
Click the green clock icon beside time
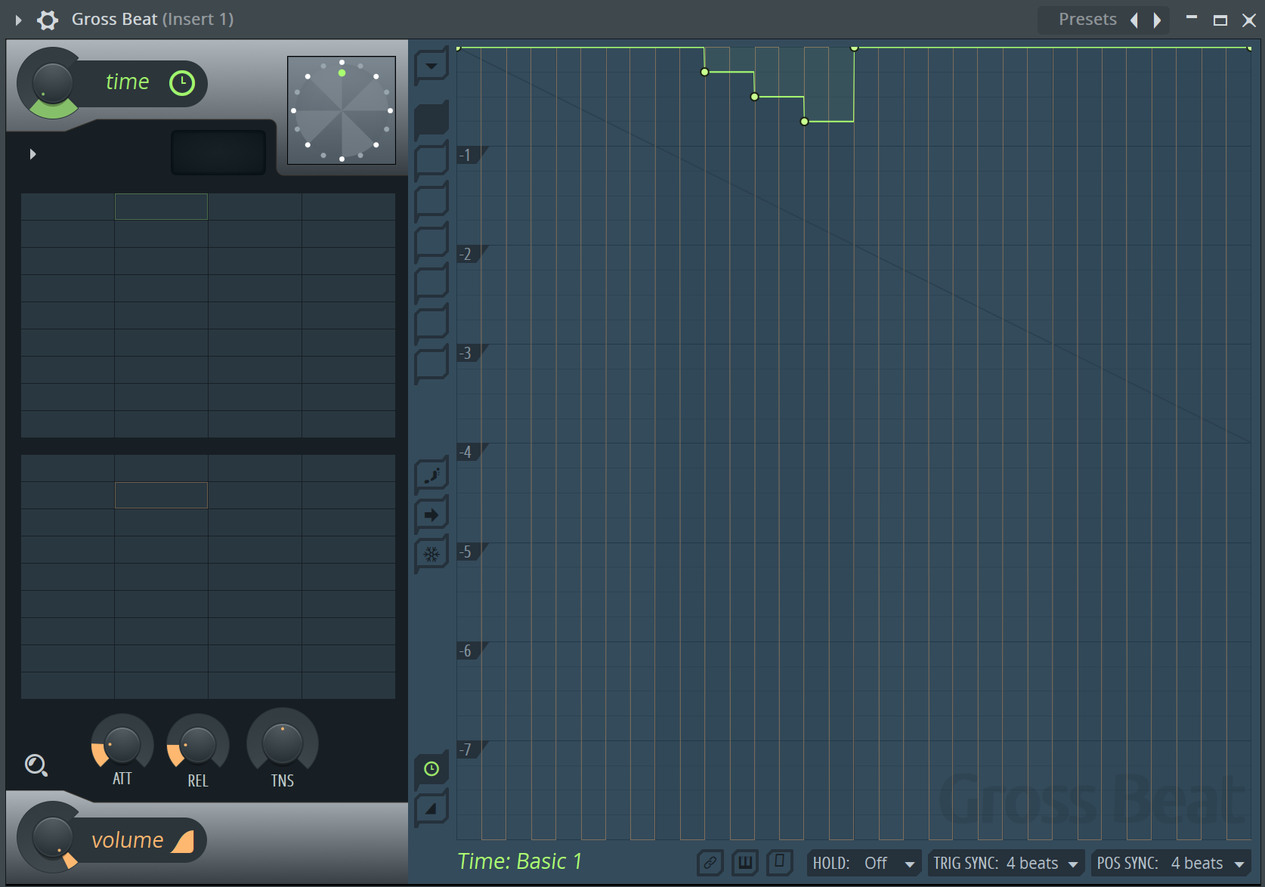(182, 83)
